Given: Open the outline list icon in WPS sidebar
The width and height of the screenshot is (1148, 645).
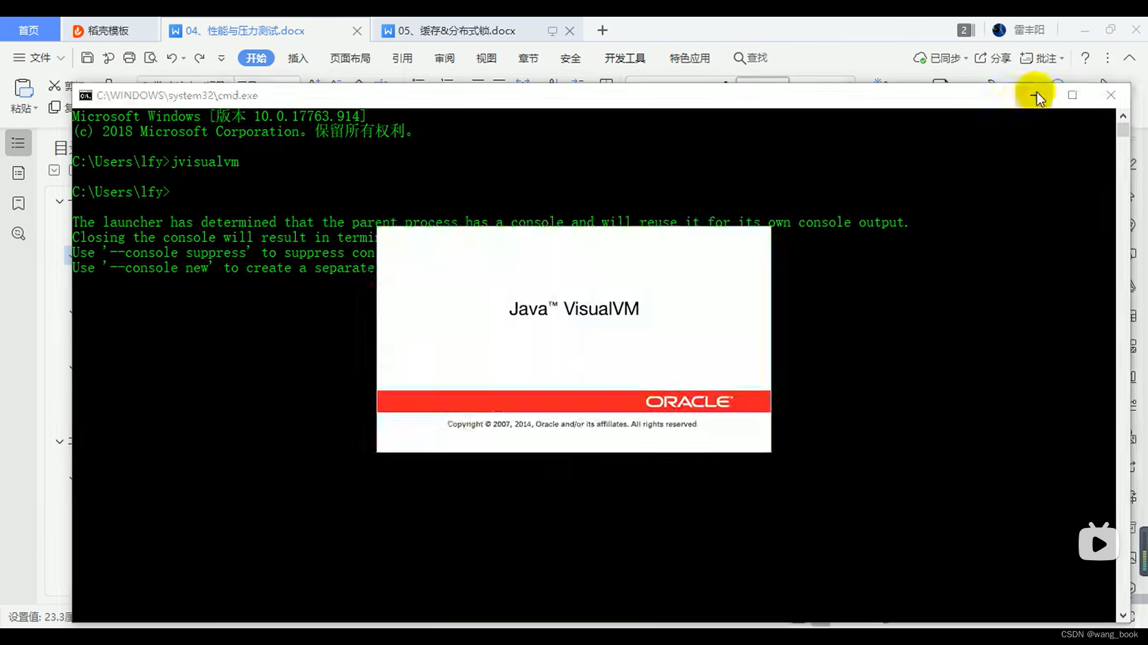Looking at the screenshot, I should pyautogui.click(x=19, y=143).
